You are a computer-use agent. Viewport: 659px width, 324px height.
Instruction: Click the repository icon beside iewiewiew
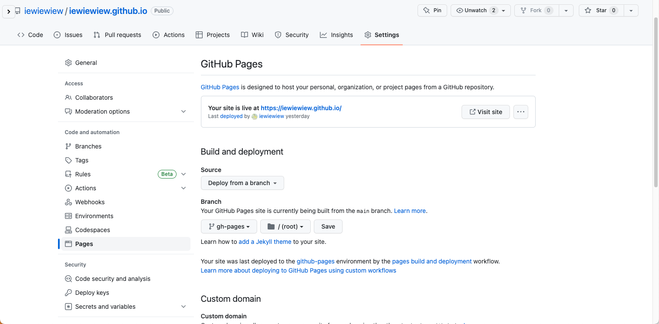tap(18, 11)
